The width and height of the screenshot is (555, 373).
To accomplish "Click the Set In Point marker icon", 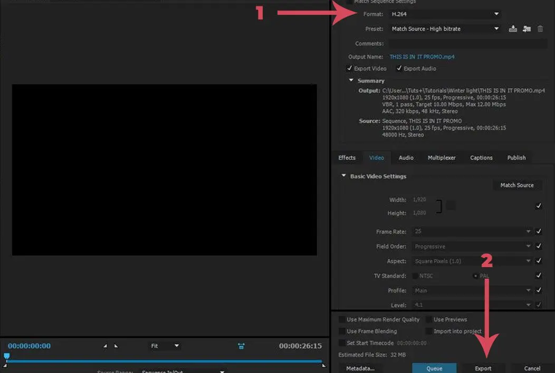I will 105,346.
